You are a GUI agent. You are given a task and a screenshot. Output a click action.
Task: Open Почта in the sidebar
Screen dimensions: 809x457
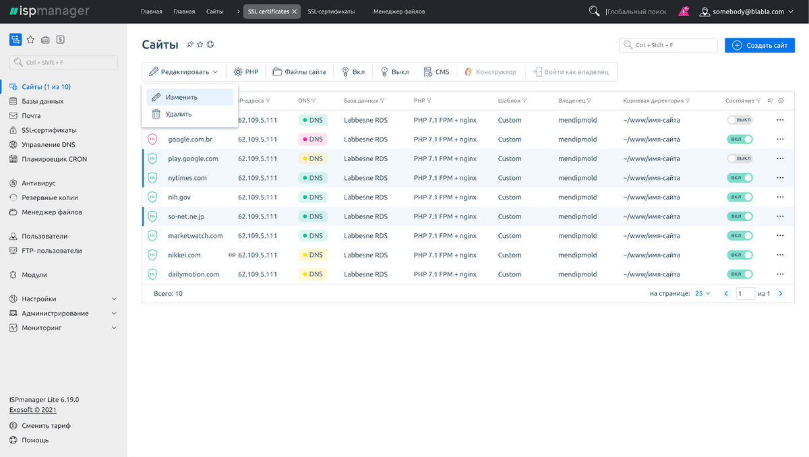[31, 116]
